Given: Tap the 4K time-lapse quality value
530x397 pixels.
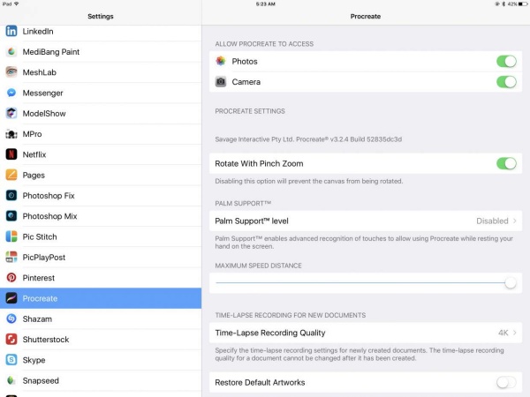Looking at the screenshot, I should tap(503, 333).
